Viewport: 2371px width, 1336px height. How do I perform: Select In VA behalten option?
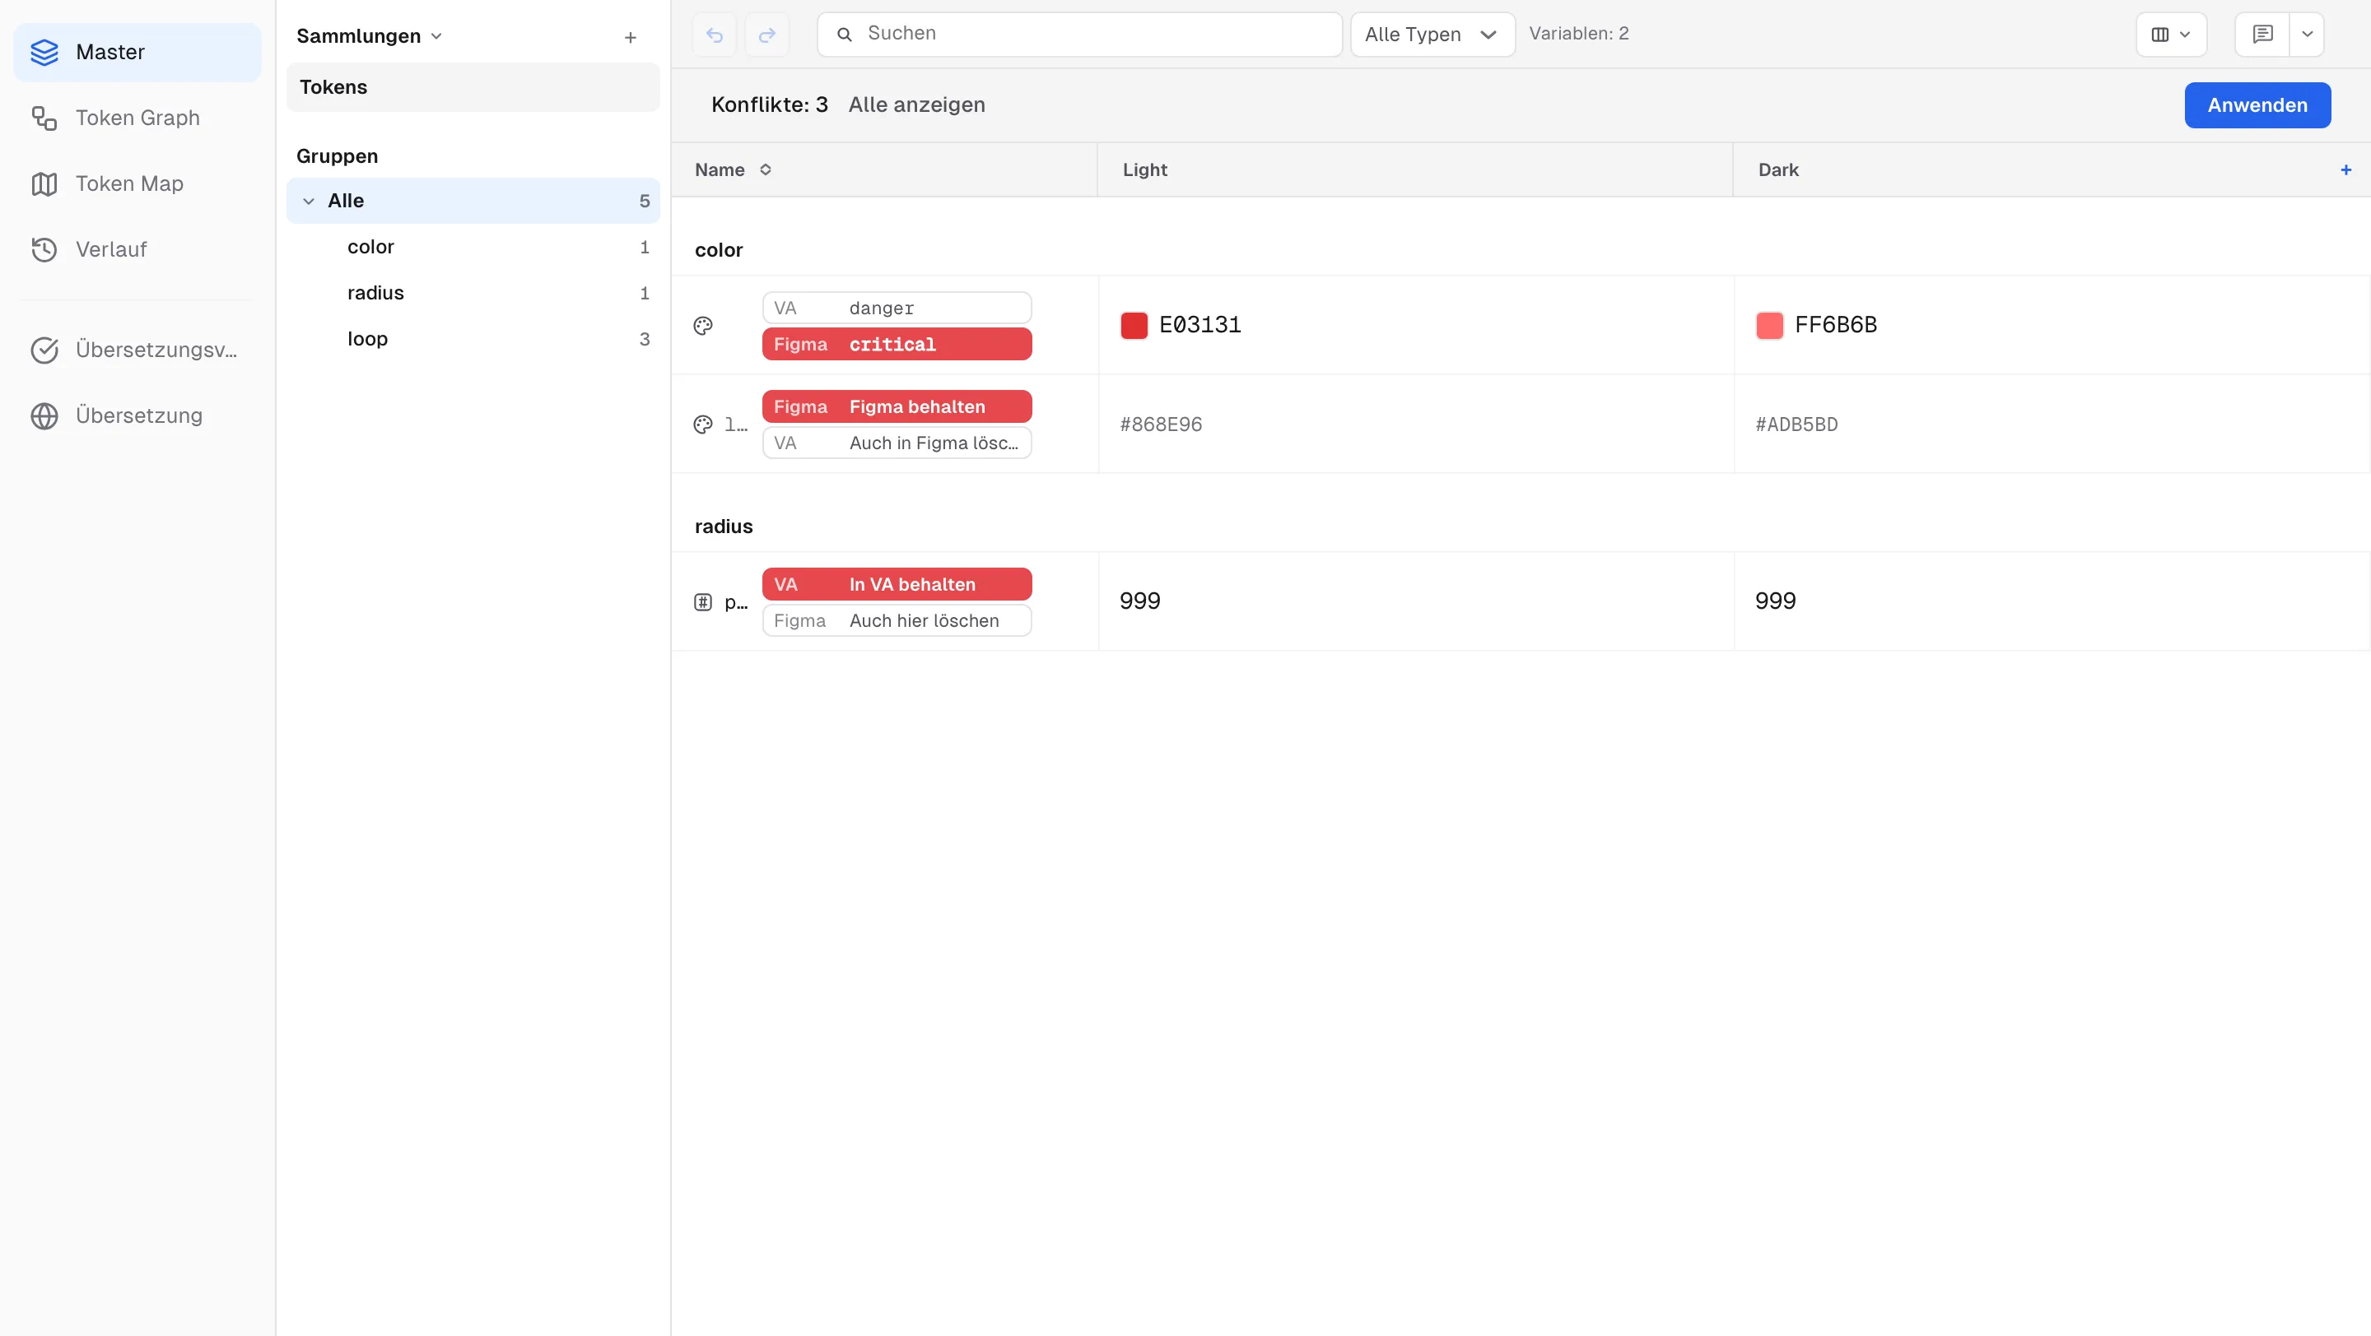[x=897, y=585]
